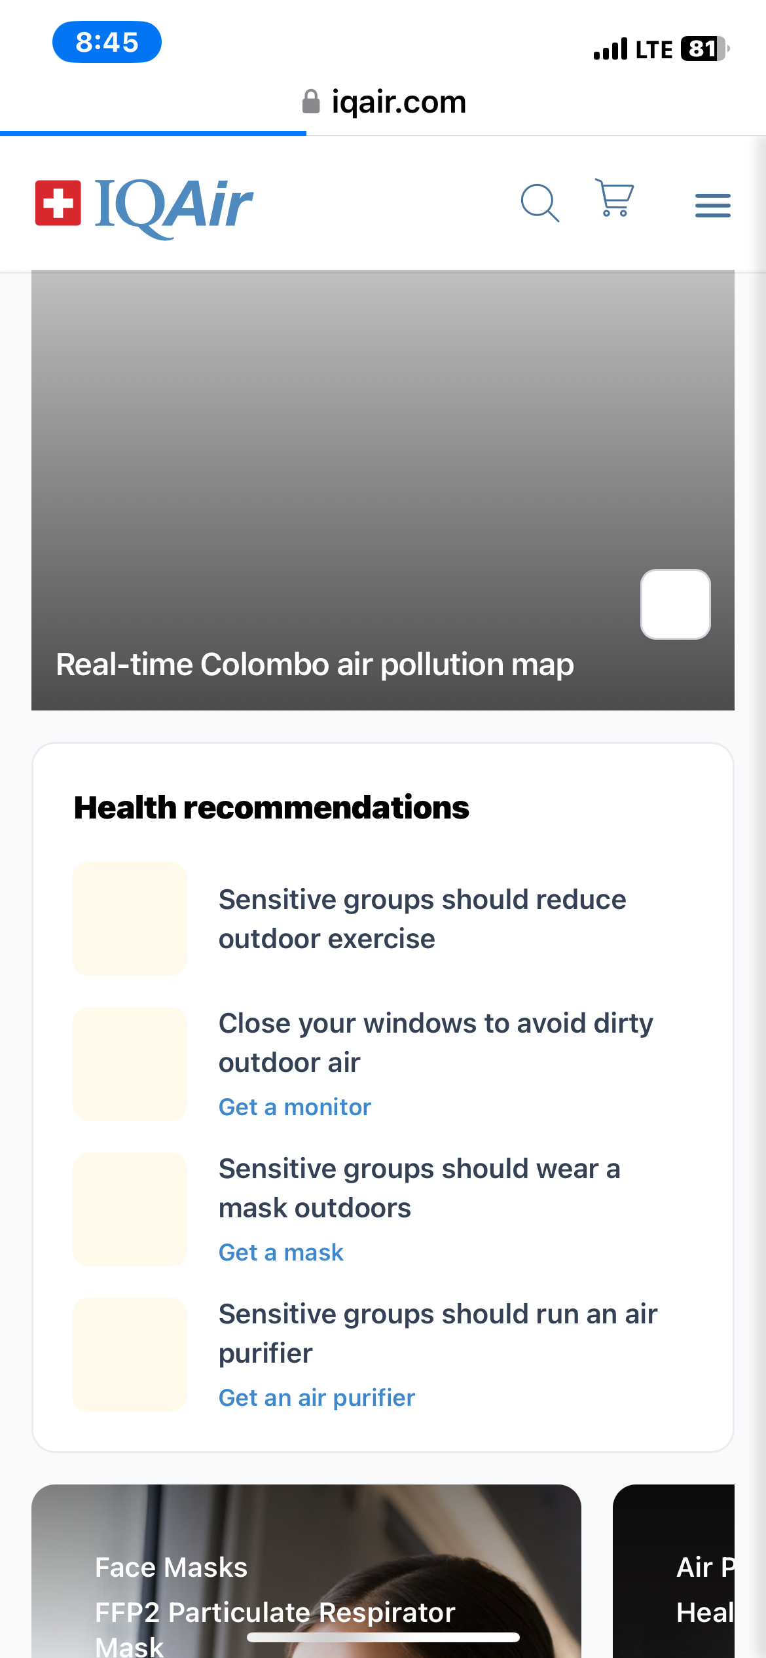The image size is (766, 1658).
Task: Tap the IQAir logo
Action: point(144,204)
